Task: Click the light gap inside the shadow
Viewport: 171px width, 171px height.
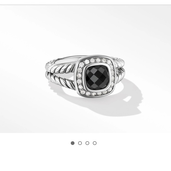Action: 127,98
